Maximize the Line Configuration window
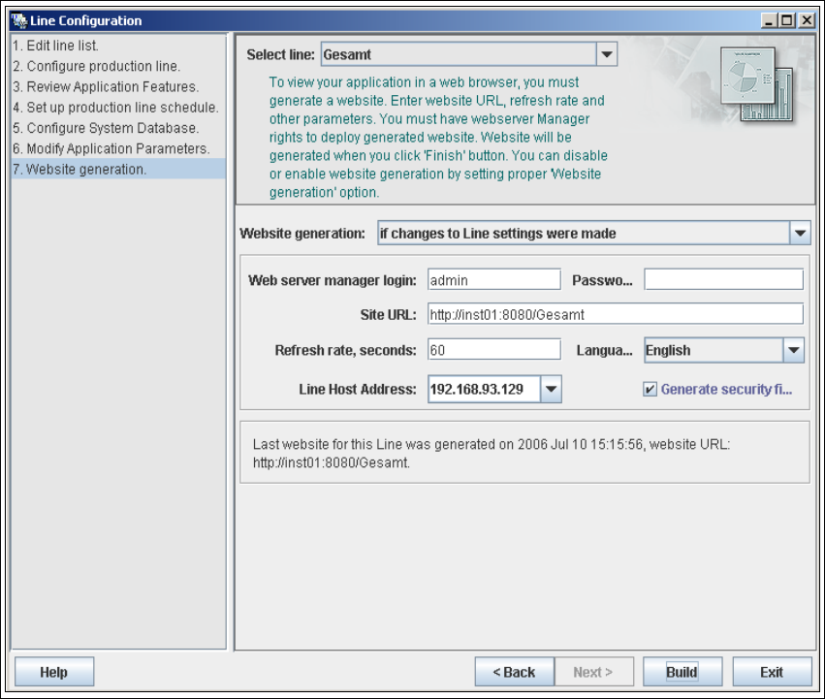Image resolution: width=825 pixels, height=699 pixels. 787,20
